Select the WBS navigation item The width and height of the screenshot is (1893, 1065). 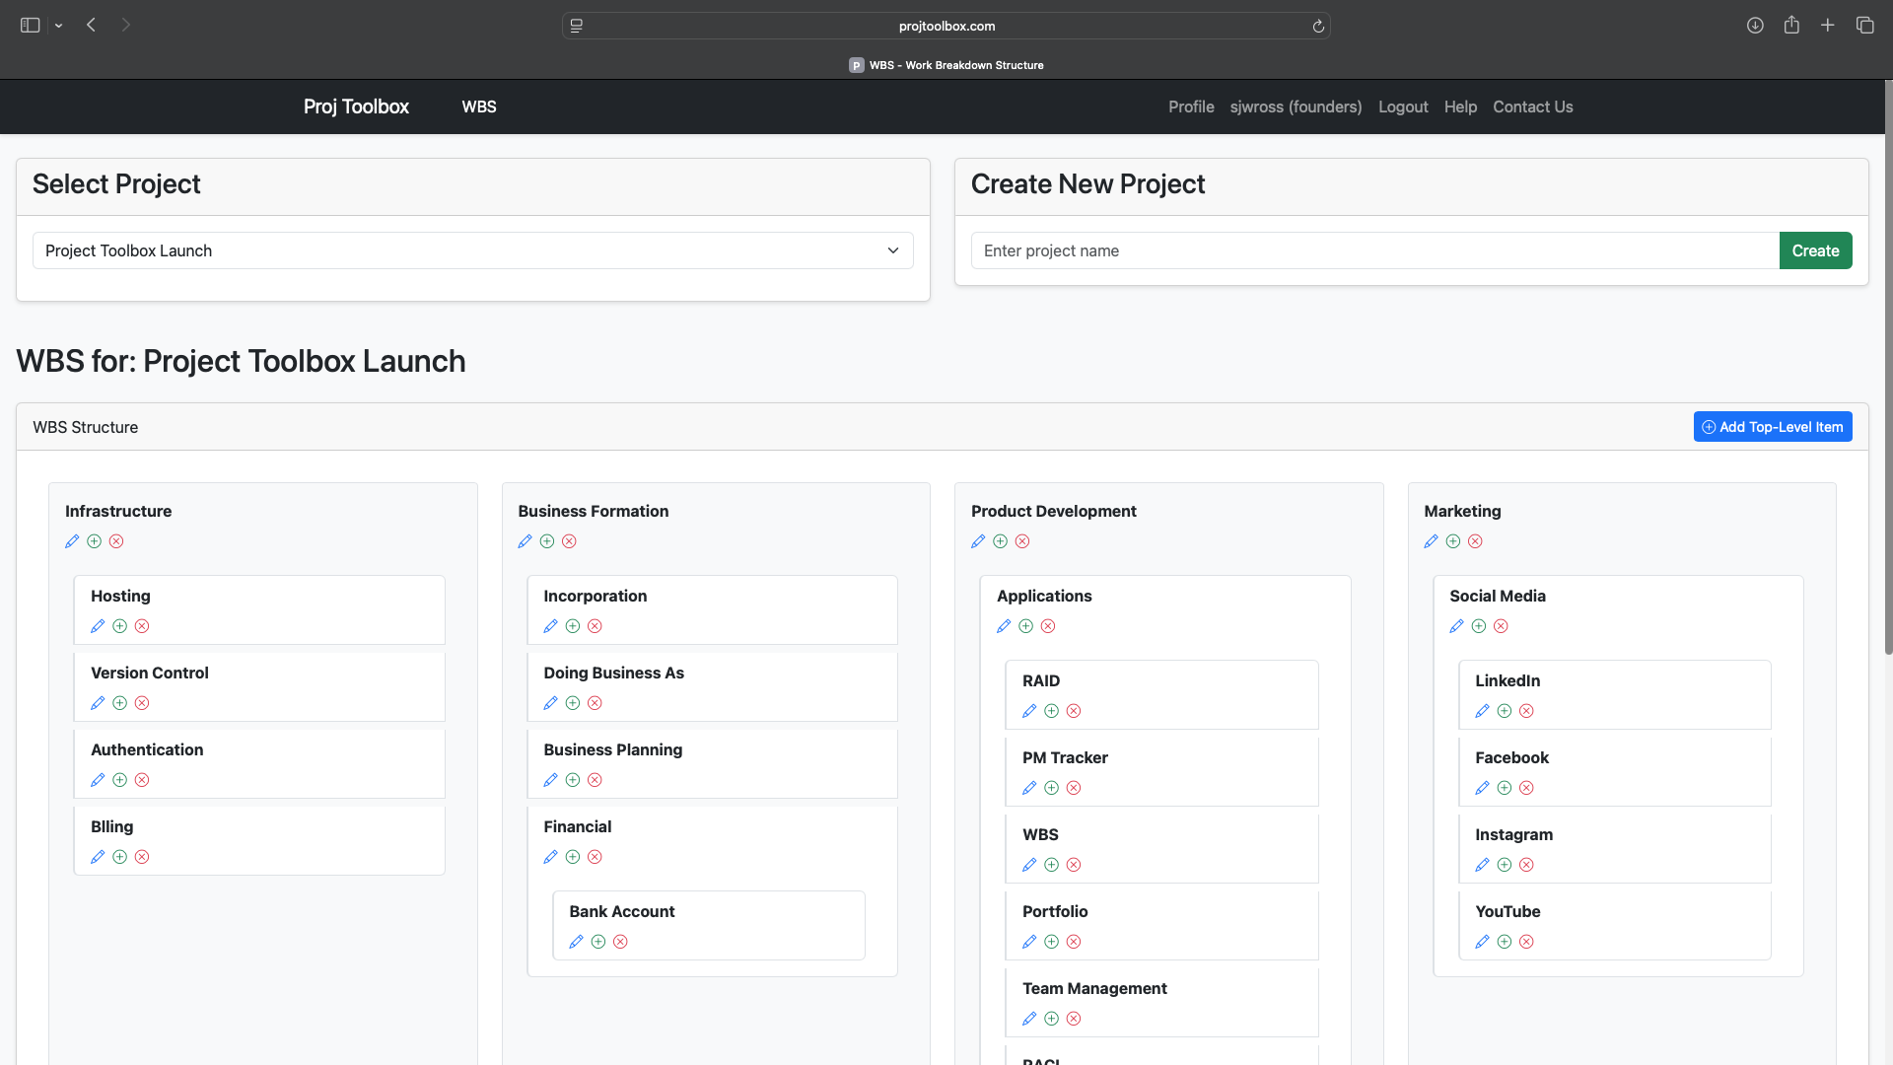(479, 106)
